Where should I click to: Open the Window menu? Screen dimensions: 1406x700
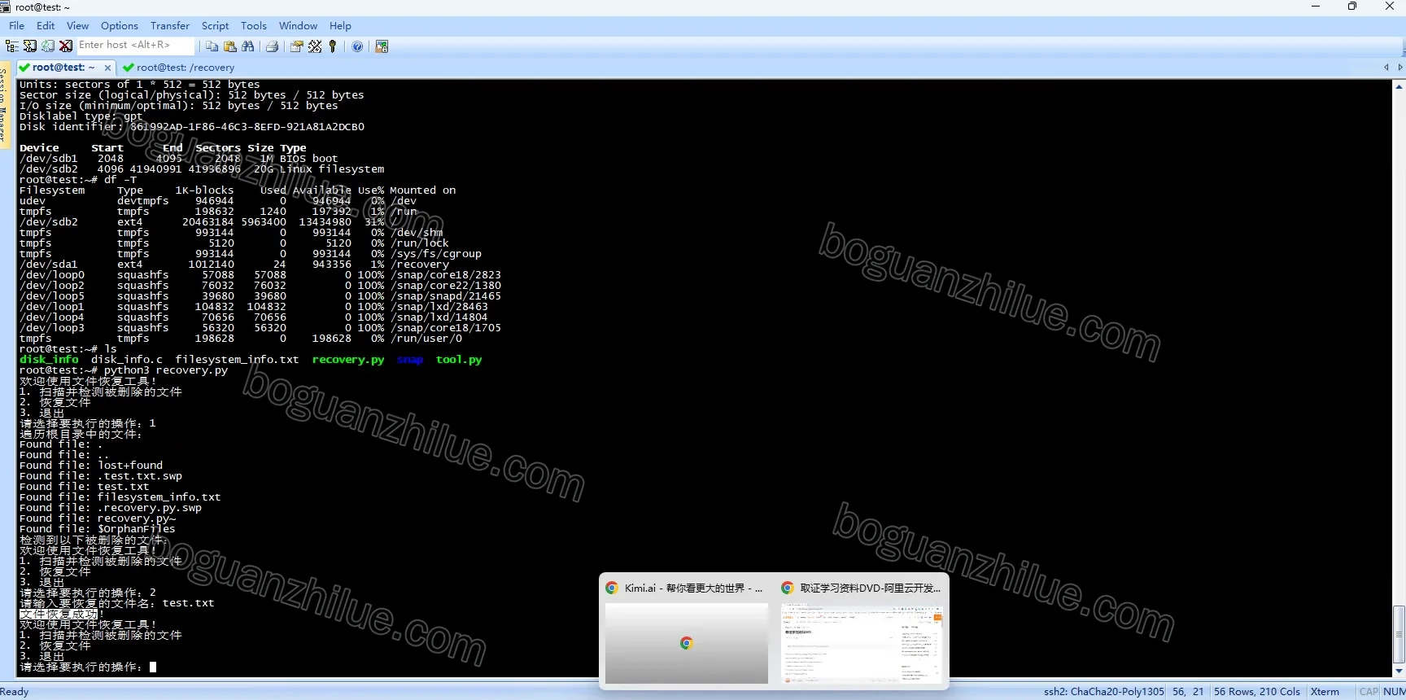298,26
